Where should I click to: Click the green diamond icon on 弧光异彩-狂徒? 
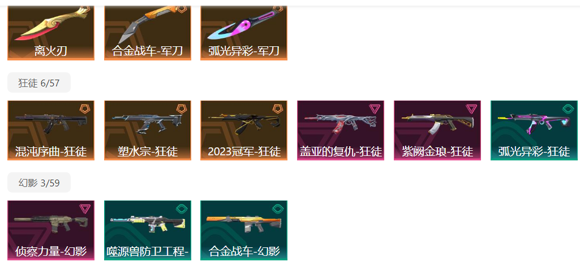[568, 109]
